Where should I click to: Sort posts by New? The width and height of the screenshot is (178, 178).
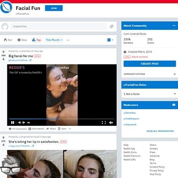point(22,40)
